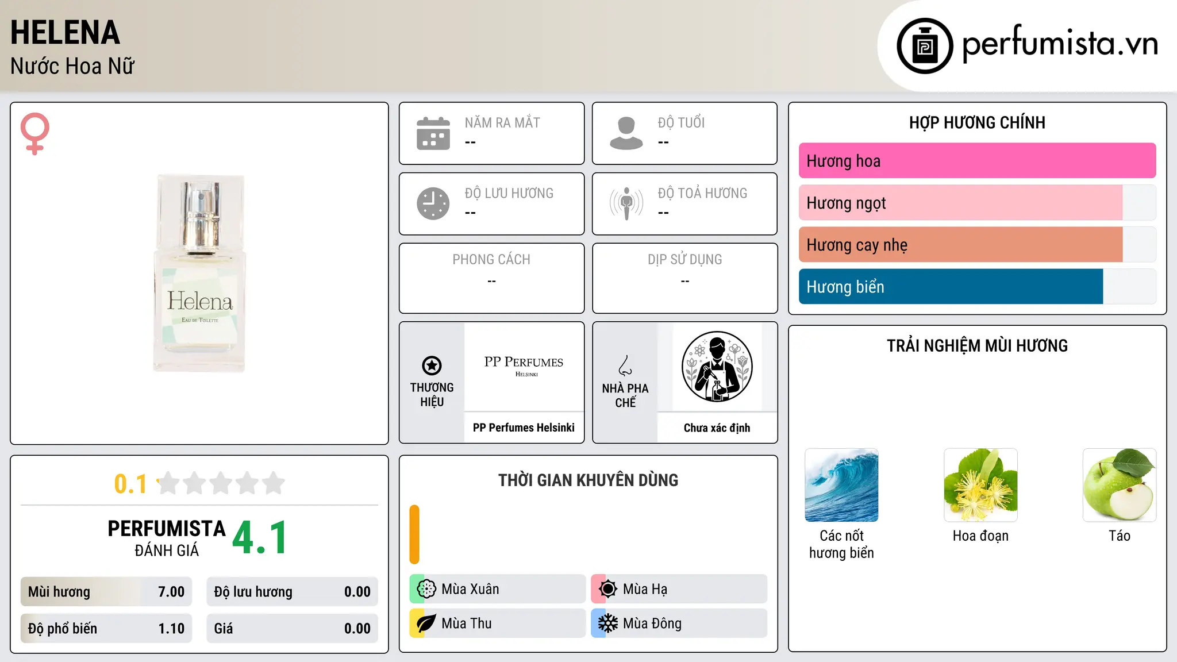Image resolution: width=1177 pixels, height=662 pixels.
Task: Click the snowflake icon for Mùa Đông
Action: (608, 623)
